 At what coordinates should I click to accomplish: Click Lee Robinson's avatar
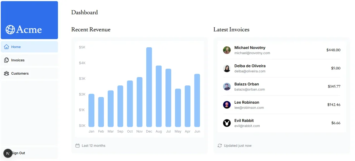tap(227, 105)
